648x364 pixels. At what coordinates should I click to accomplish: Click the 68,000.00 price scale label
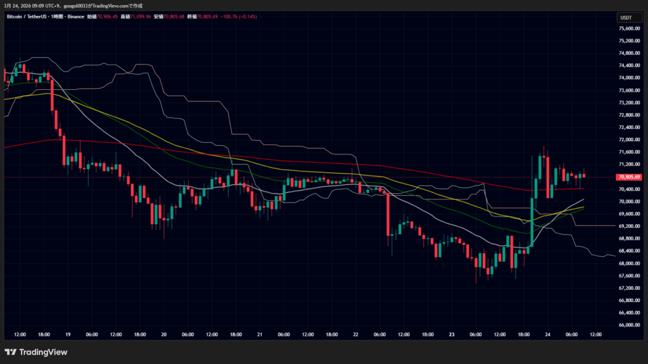(x=630, y=263)
